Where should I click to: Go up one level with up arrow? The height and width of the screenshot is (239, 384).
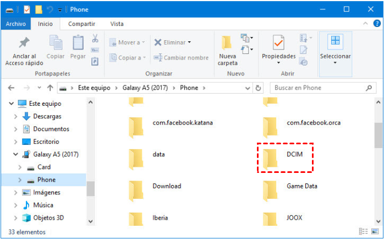pos(50,88)
